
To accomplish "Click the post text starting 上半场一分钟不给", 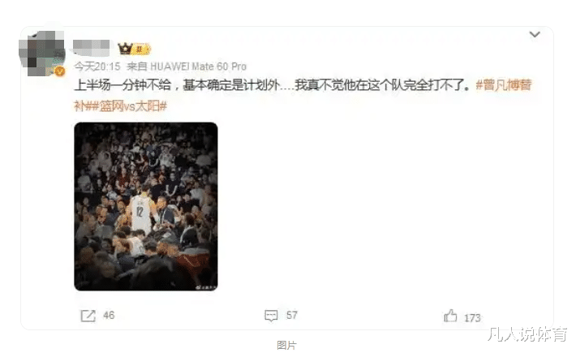I will click(273, 85).
